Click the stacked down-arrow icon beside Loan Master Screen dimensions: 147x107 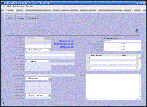[x=137, y=31]
